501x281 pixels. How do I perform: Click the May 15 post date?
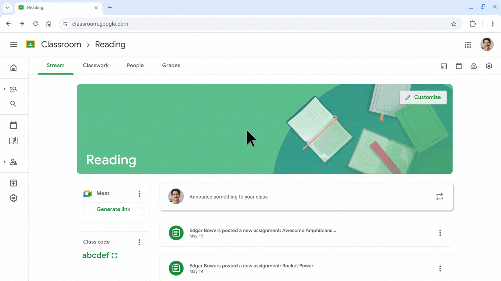tap(196, 236)
